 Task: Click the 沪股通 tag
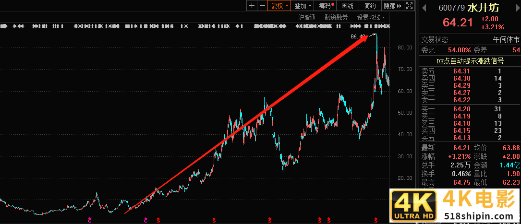tap(307, 17)
